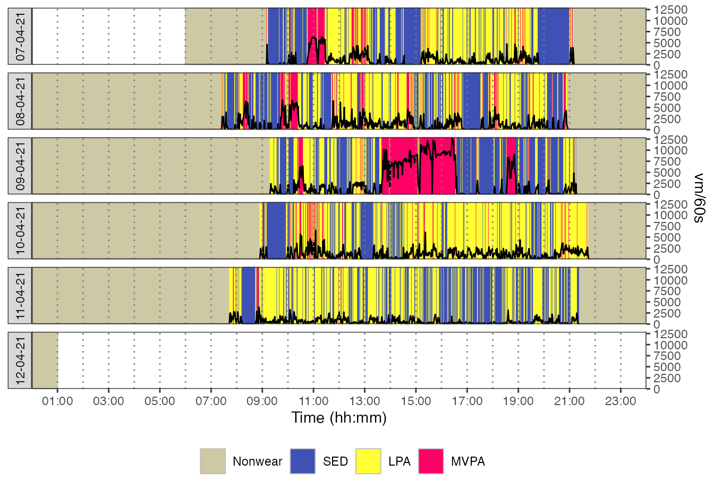This screenshot has height=489, width=714.
Task: Click the 08-04-21 day strip label
Action: pos(20,101)
